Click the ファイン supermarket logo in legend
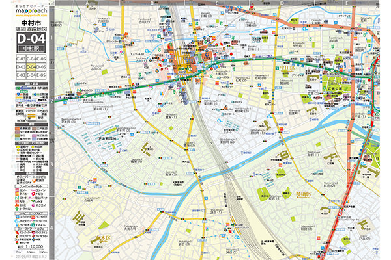 pyautogui.click(x=33, y=190)
